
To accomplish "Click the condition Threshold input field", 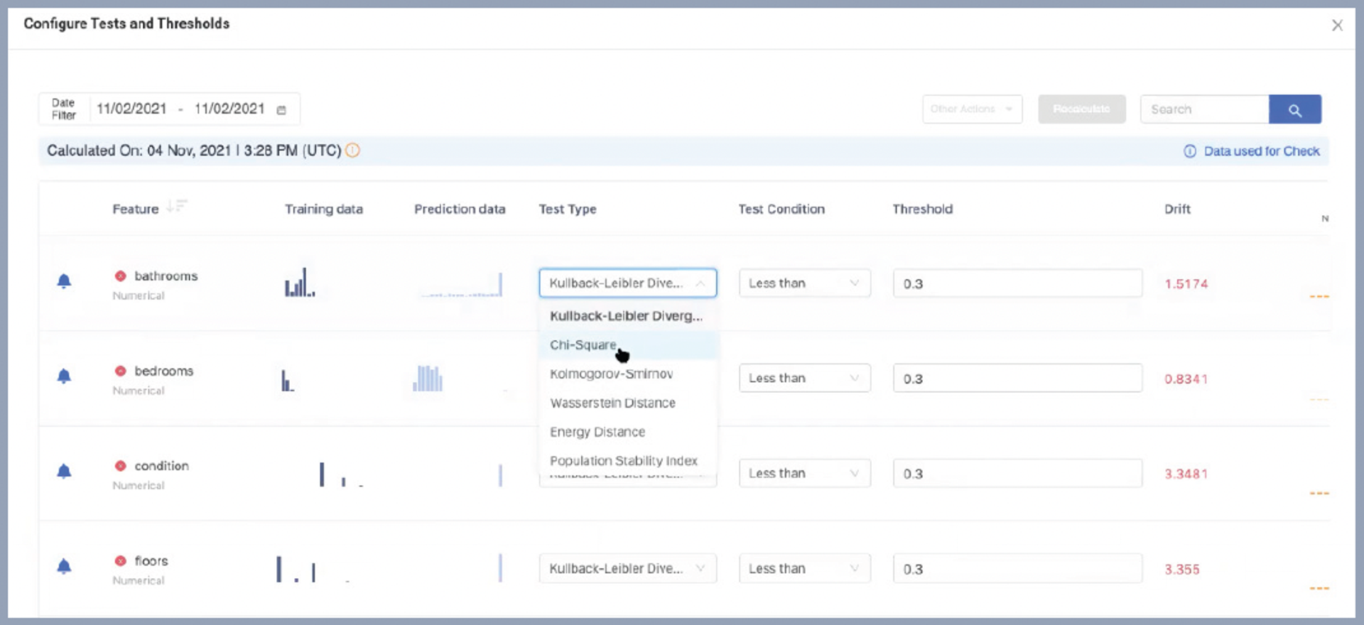I will click(1017, 474).
